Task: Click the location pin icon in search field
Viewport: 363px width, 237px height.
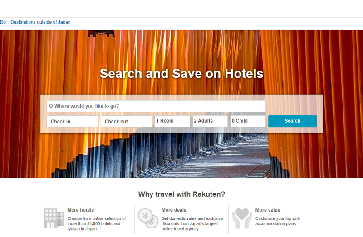Action: coord(51,106)
